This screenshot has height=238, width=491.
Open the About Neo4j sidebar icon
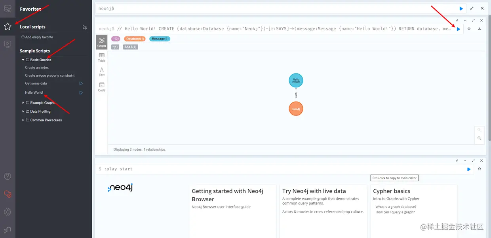(x=8, y=230)
